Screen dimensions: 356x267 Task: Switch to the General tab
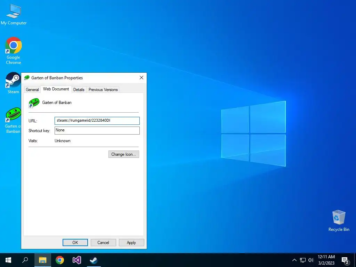click(x=32, y=90)
